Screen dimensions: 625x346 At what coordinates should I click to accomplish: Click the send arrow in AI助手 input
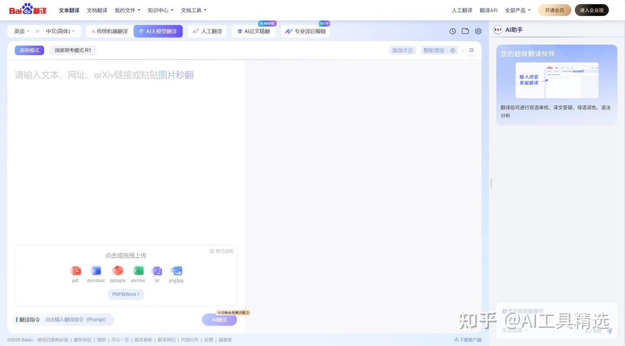[609, 331]
